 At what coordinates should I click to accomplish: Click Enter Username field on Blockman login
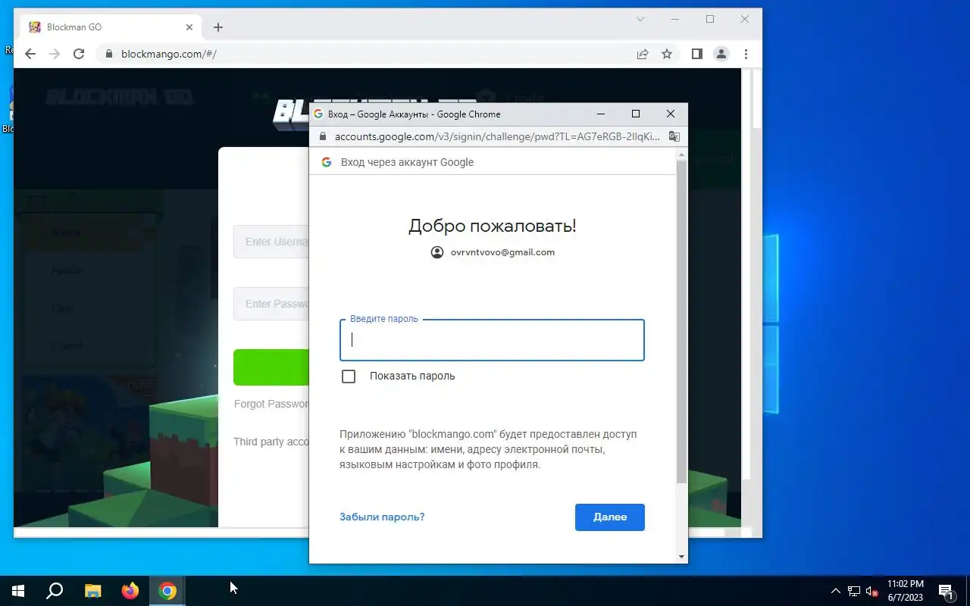[271, 242]
